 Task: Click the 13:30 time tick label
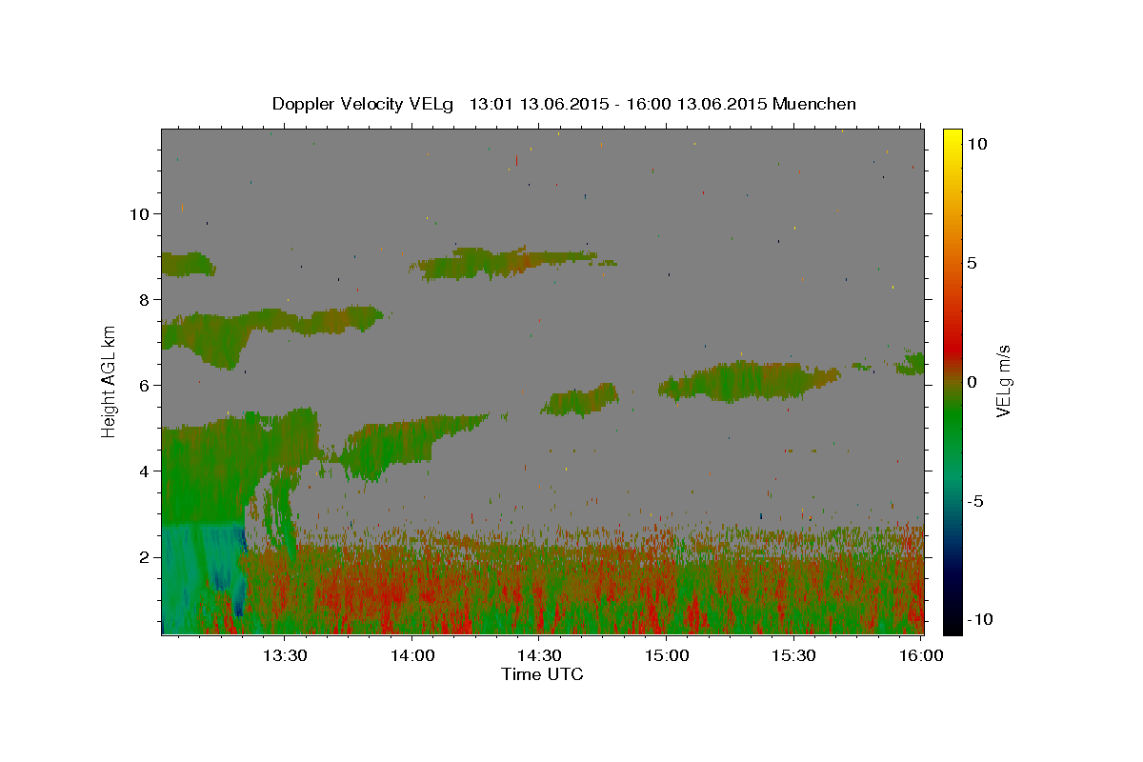285,655
